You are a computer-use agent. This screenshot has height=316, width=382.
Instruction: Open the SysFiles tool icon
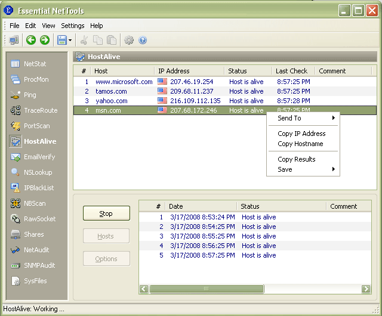coord(16,281)
